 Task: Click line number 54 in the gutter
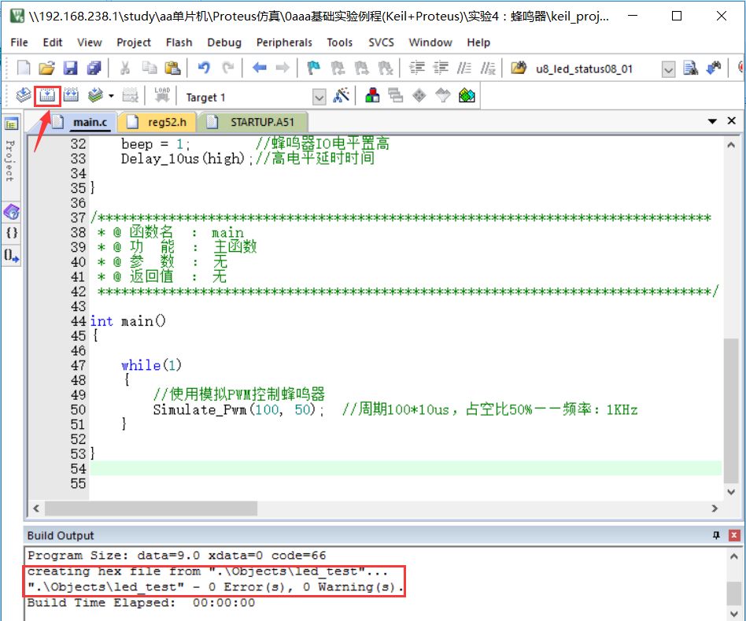(x=78, y=469)
